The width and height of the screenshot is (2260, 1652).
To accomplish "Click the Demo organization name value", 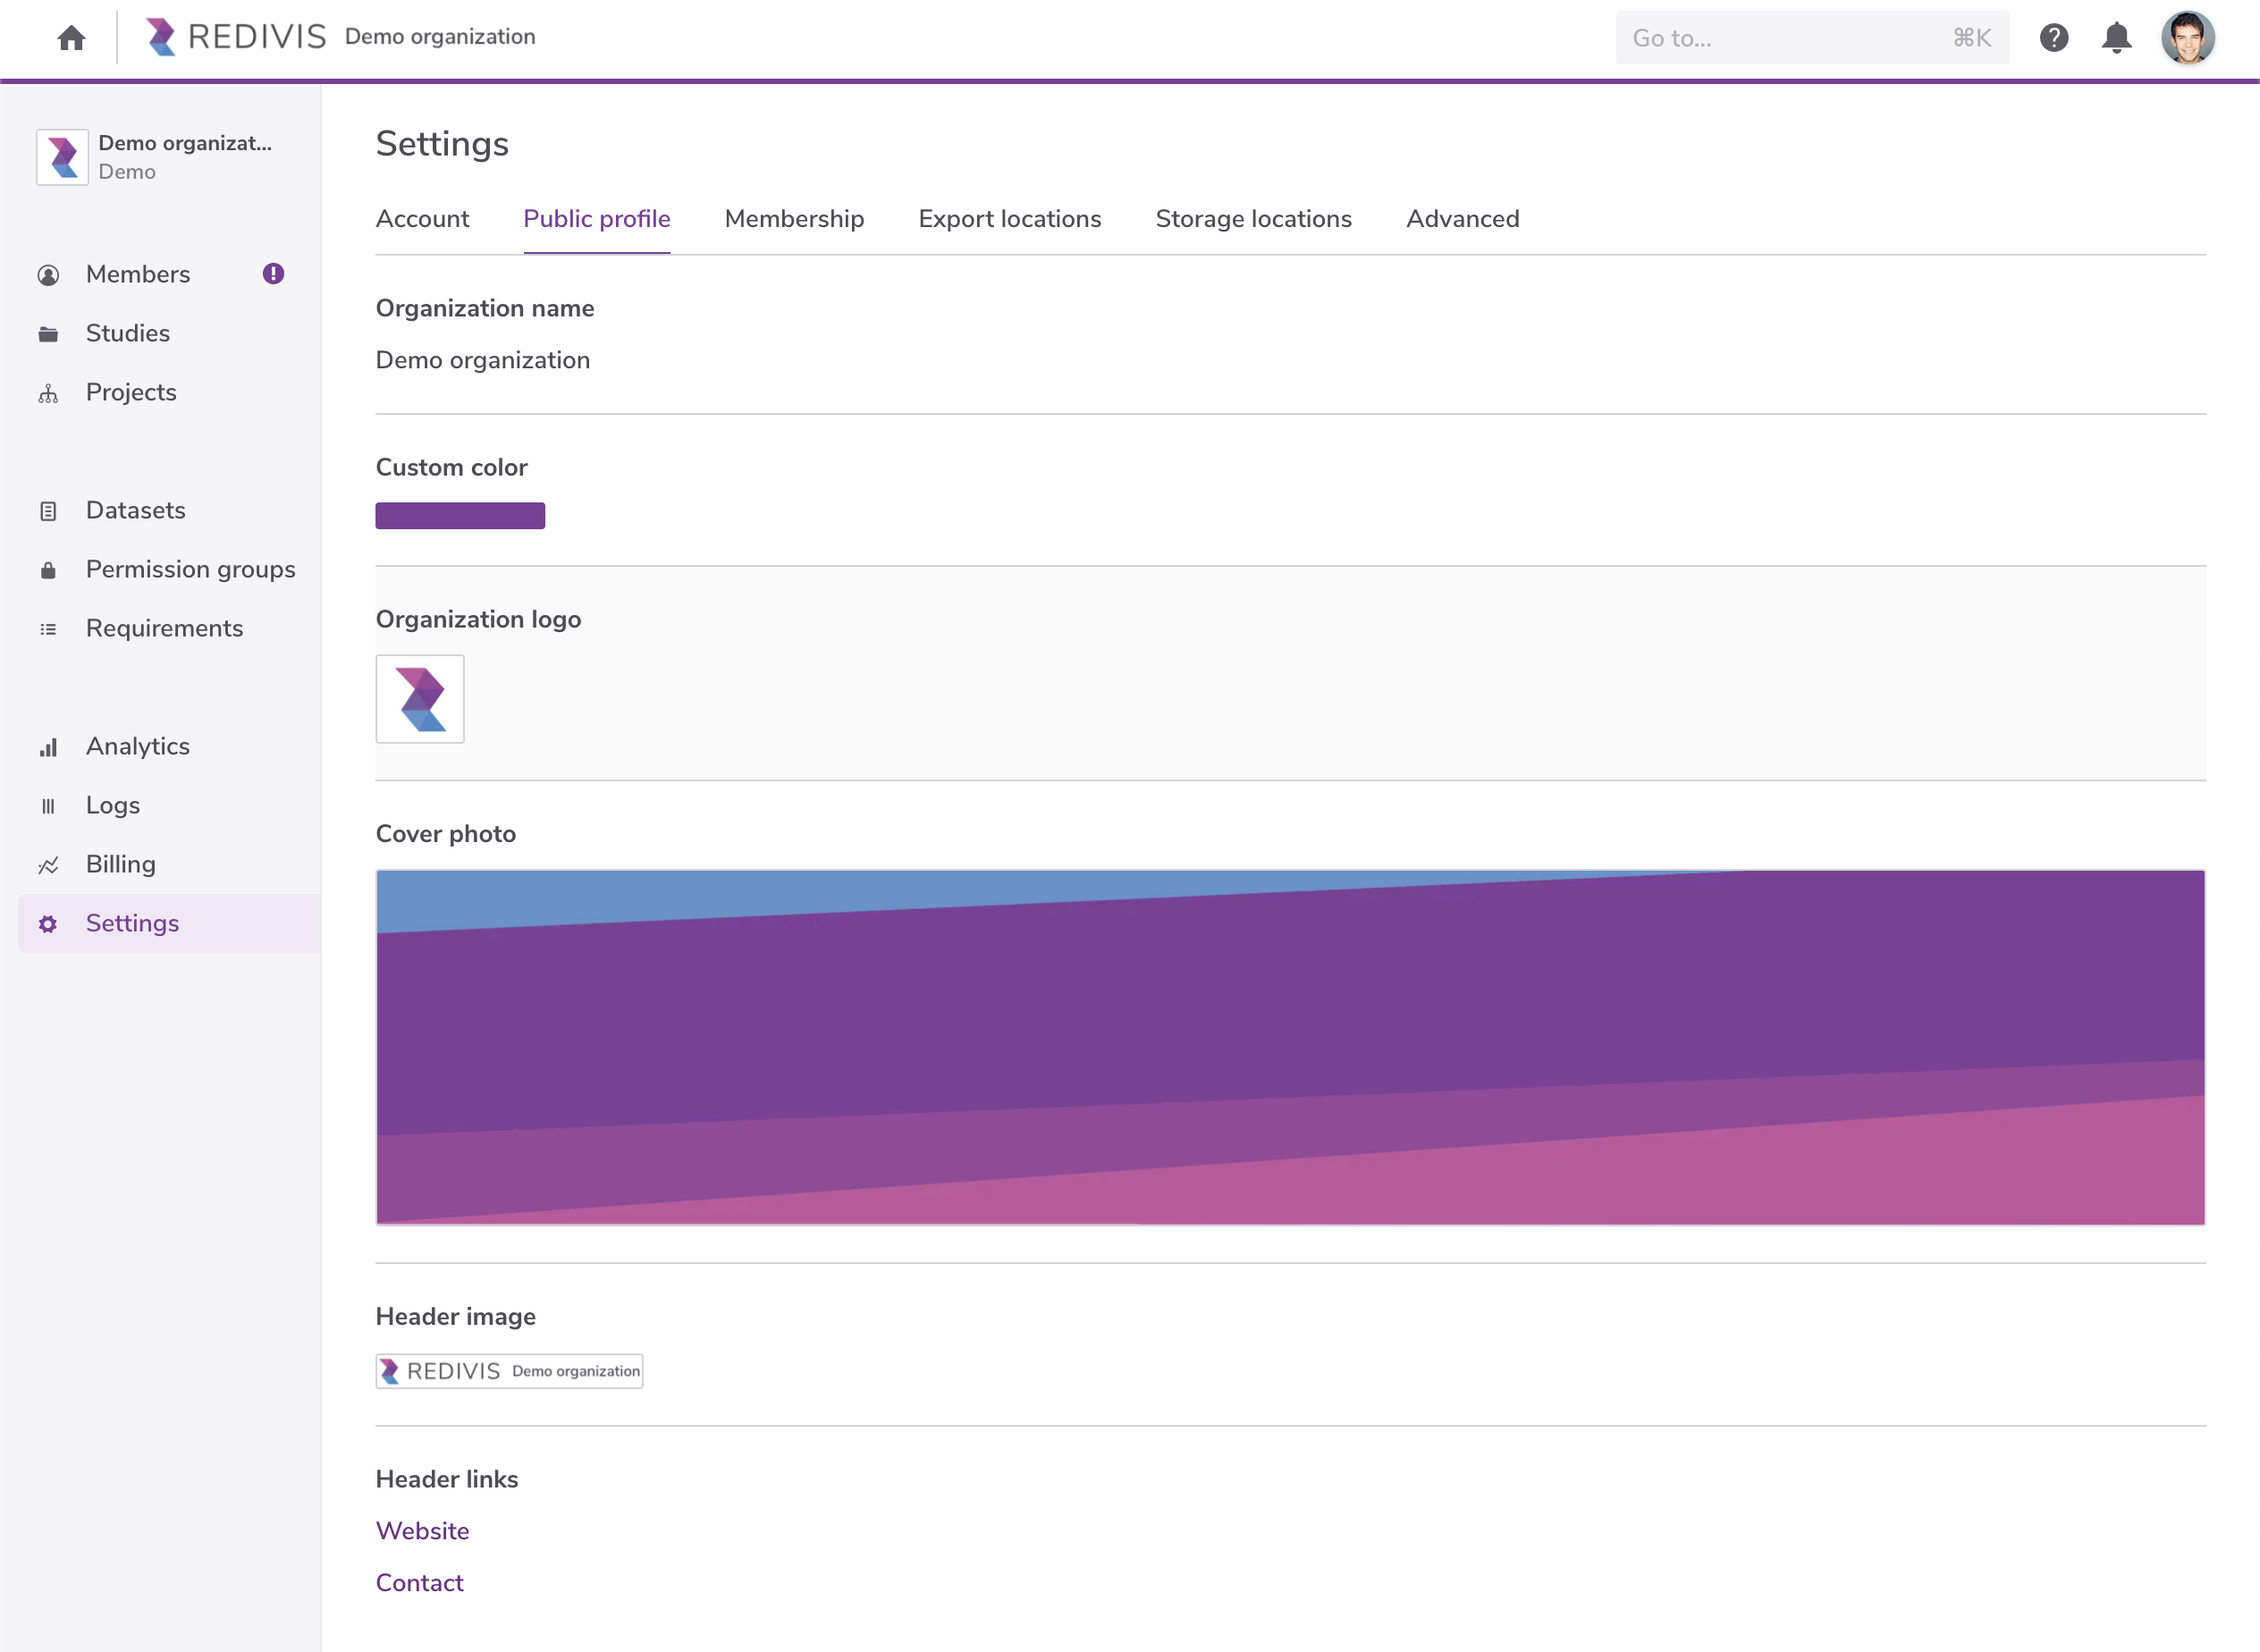I will pos(483,360).
